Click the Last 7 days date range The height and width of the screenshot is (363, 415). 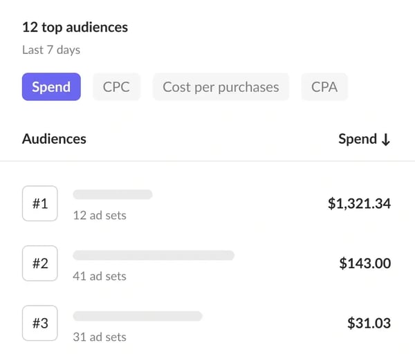pyautogui.click(x=51, y=50)
